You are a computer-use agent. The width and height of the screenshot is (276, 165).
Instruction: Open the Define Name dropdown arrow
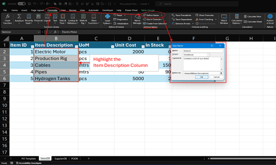click(161, 15)
